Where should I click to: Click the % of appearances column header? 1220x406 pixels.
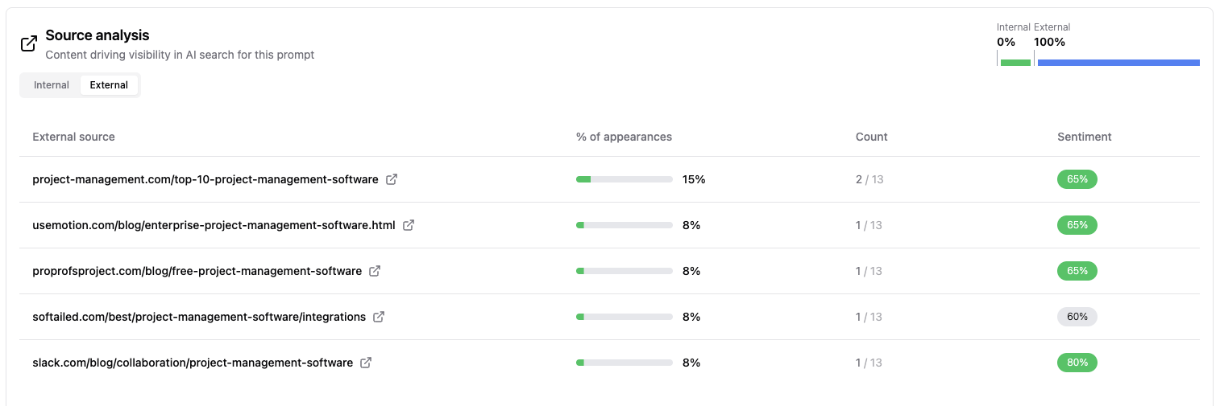click(624, 137)
